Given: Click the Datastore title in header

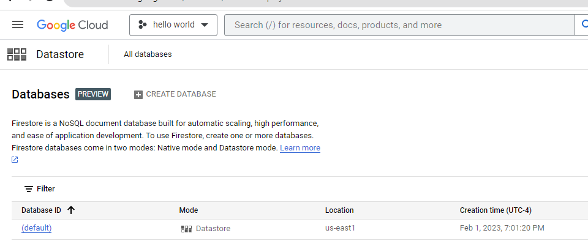Looking at the screenshot, I should click(x=60, y=54).
